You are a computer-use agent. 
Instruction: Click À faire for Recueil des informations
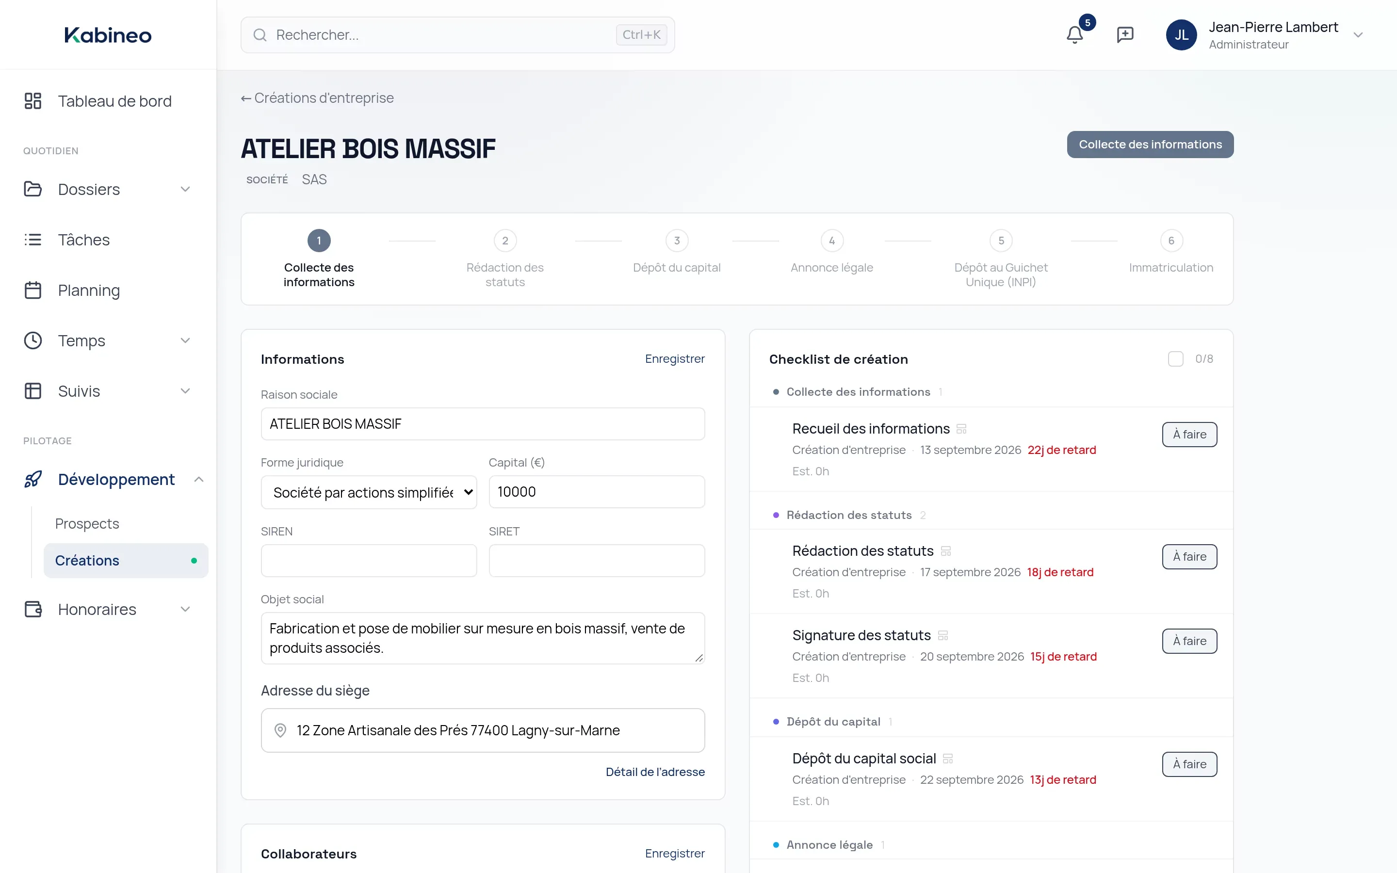coord(1189,435)
